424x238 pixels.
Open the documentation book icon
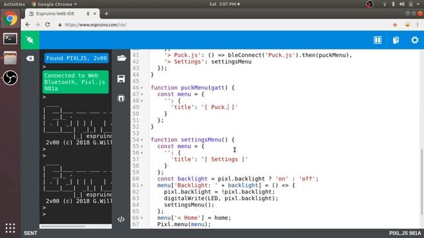coord(396,40)
